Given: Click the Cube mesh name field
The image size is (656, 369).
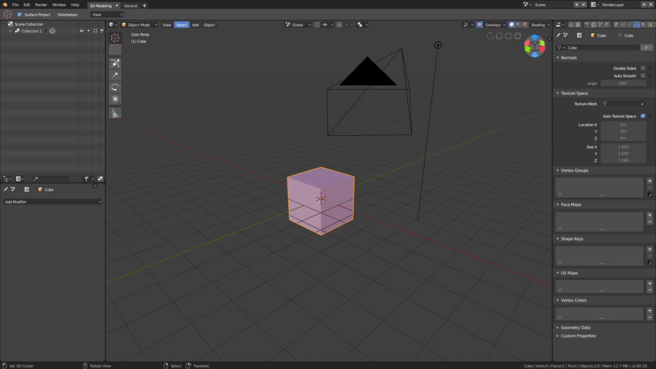Looking at the screenshot, I should 601,47.
